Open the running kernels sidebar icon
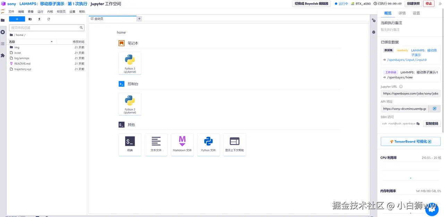 pyautogui.click(x=3, y=32)
